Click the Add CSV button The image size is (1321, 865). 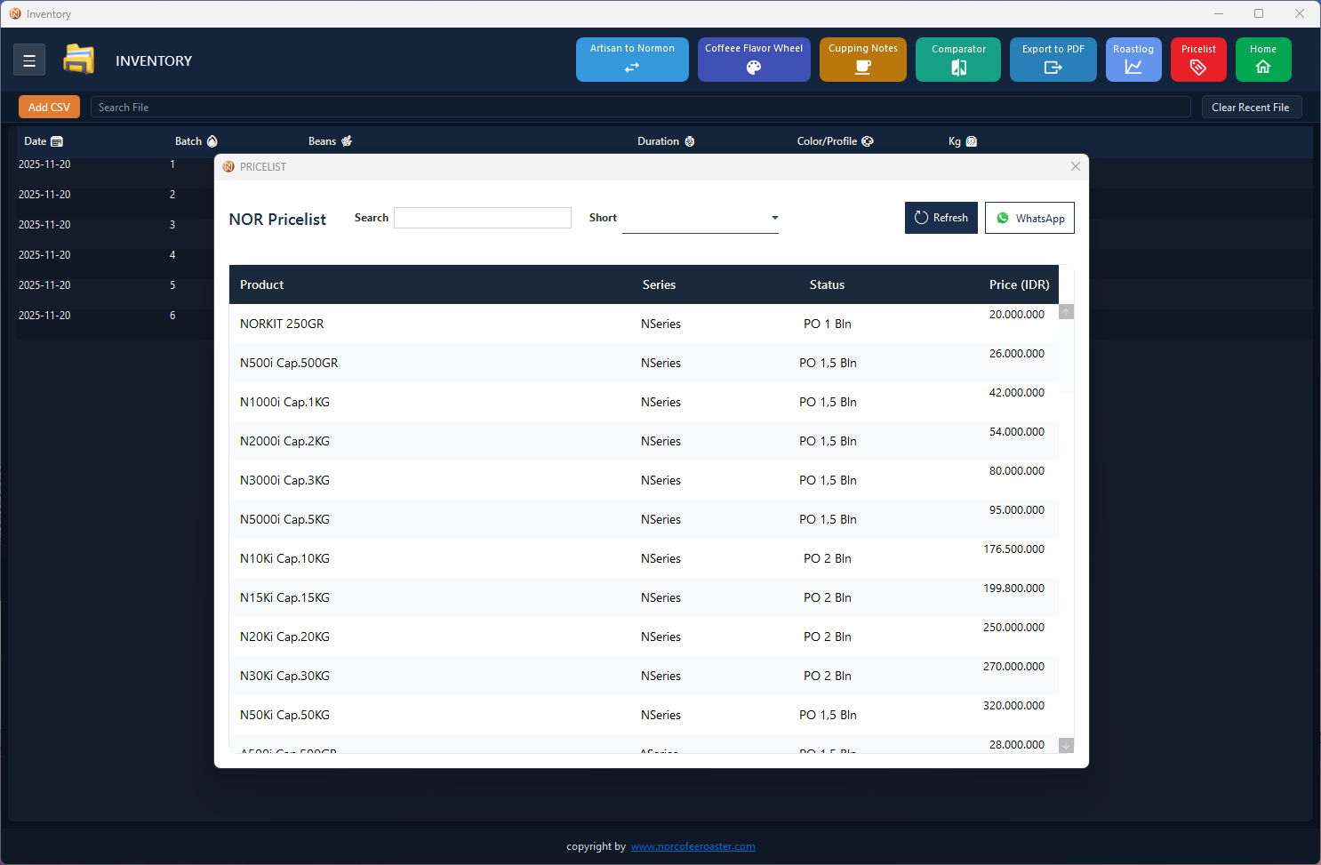49,106
